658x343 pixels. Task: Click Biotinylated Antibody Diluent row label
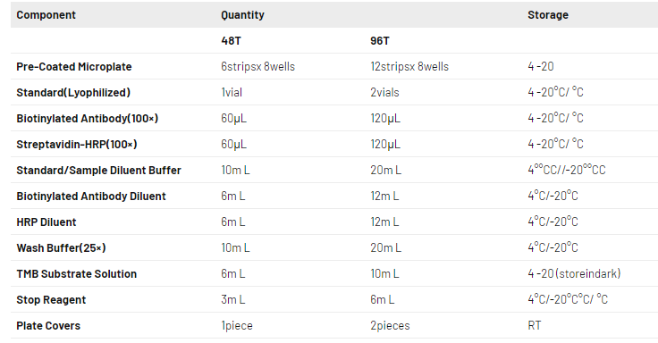point(91,197)
